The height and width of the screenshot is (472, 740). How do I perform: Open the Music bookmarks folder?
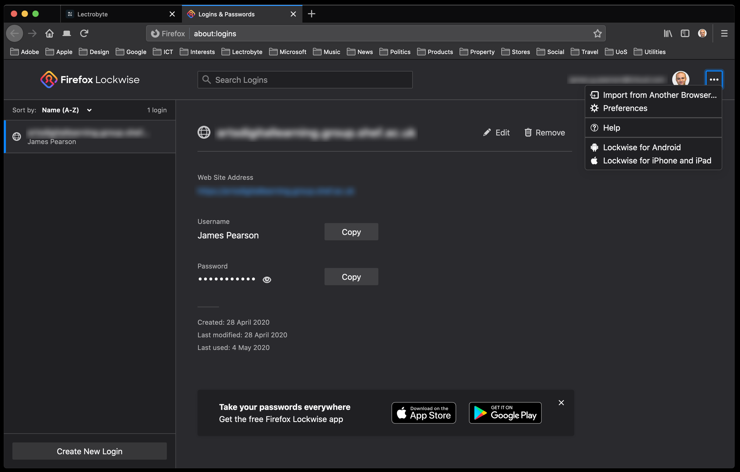tap(327, 52)
